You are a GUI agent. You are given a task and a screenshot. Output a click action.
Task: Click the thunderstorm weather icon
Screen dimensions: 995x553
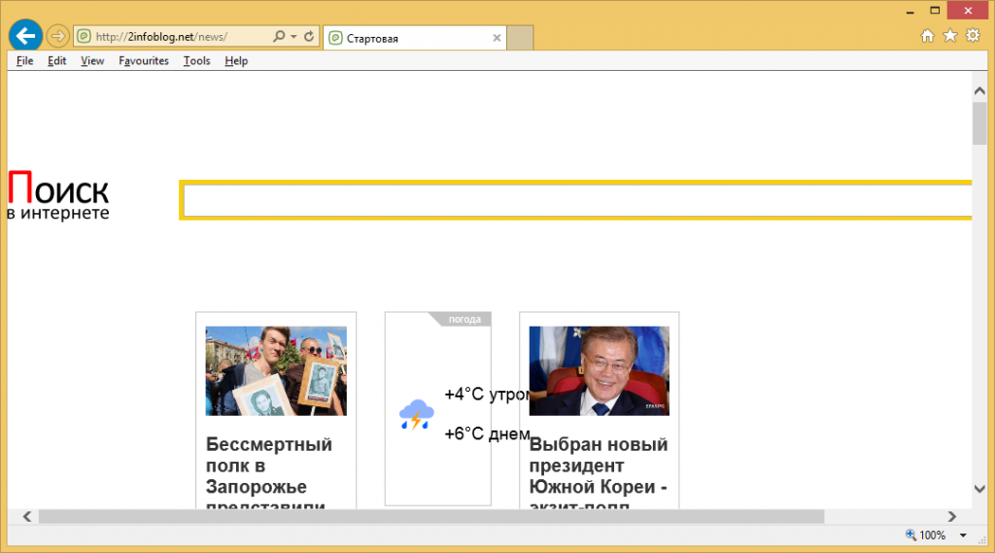(x=416, y=415)
